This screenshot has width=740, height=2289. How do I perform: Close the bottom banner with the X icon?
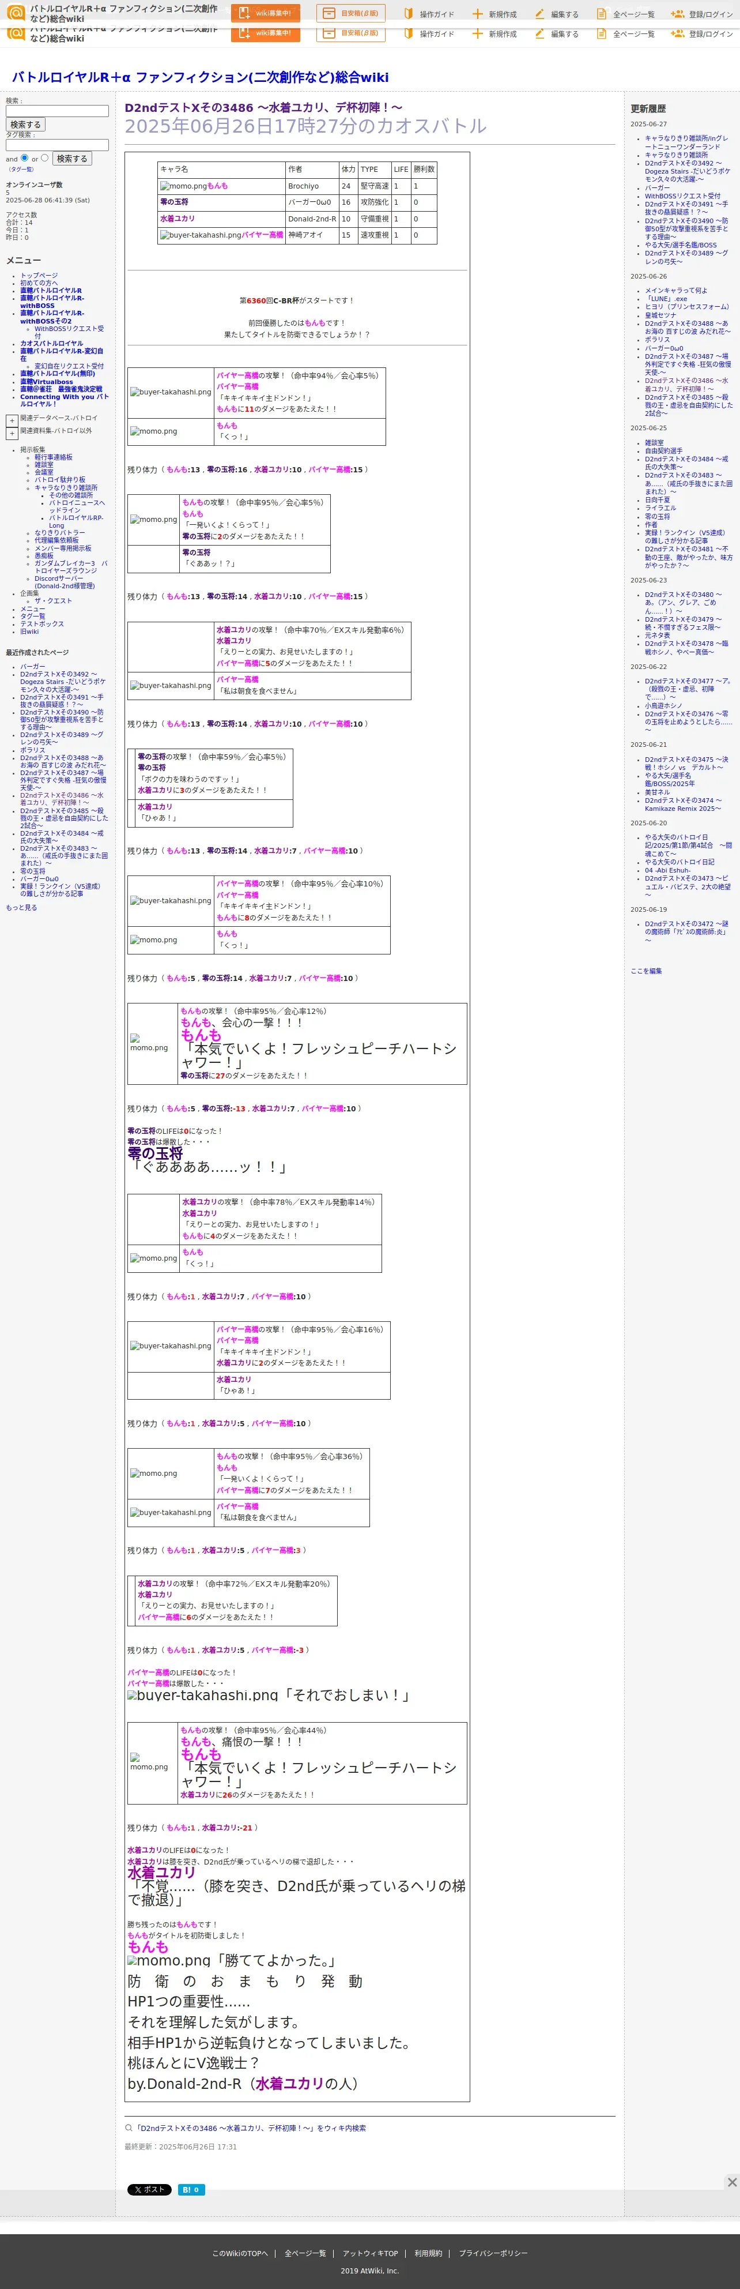pos(732,2182)
